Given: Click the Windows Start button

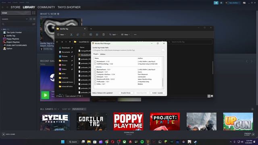Looking at the screenshot, I should coord(63,142).
